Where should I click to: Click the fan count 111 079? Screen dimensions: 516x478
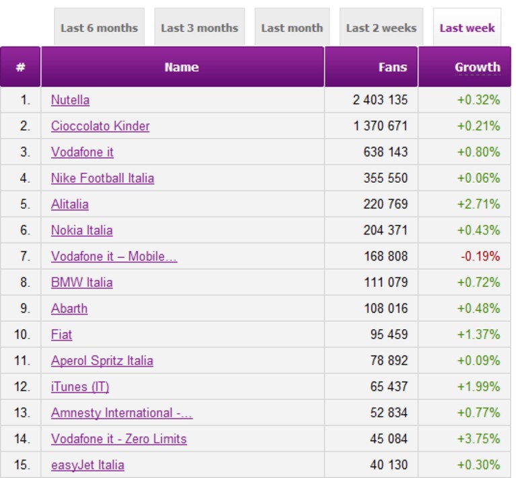click(385, 282)
